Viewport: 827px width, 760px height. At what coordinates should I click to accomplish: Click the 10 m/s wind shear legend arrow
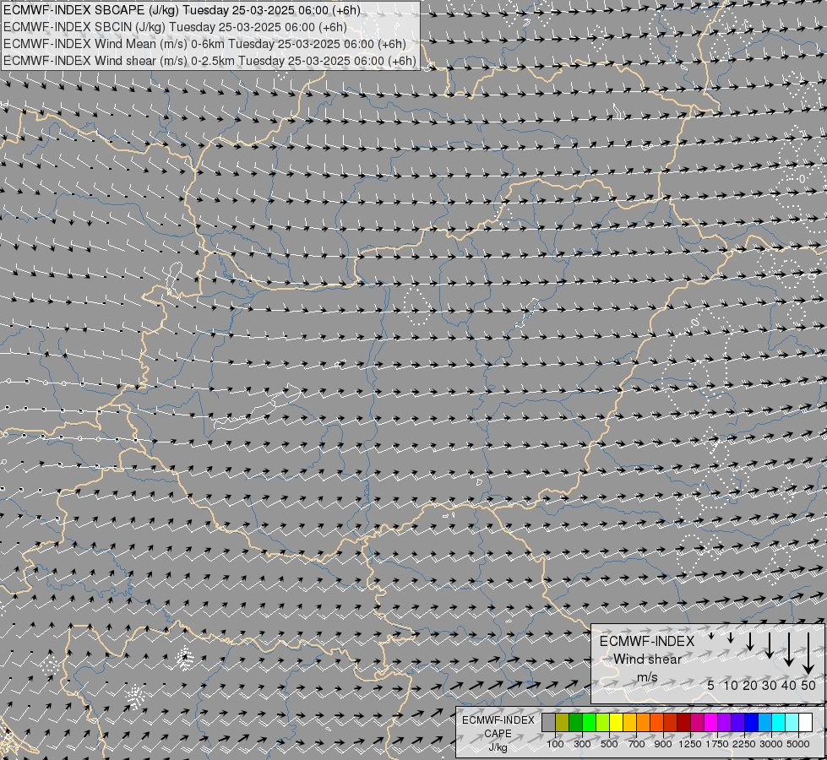click(x=731, y=638)
